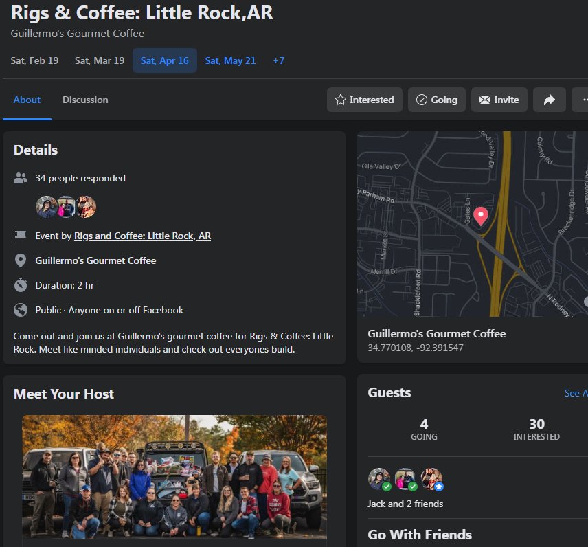Screen dimensions: 588x547
Task: Click the share arrow button
Action: coord(549,100)
